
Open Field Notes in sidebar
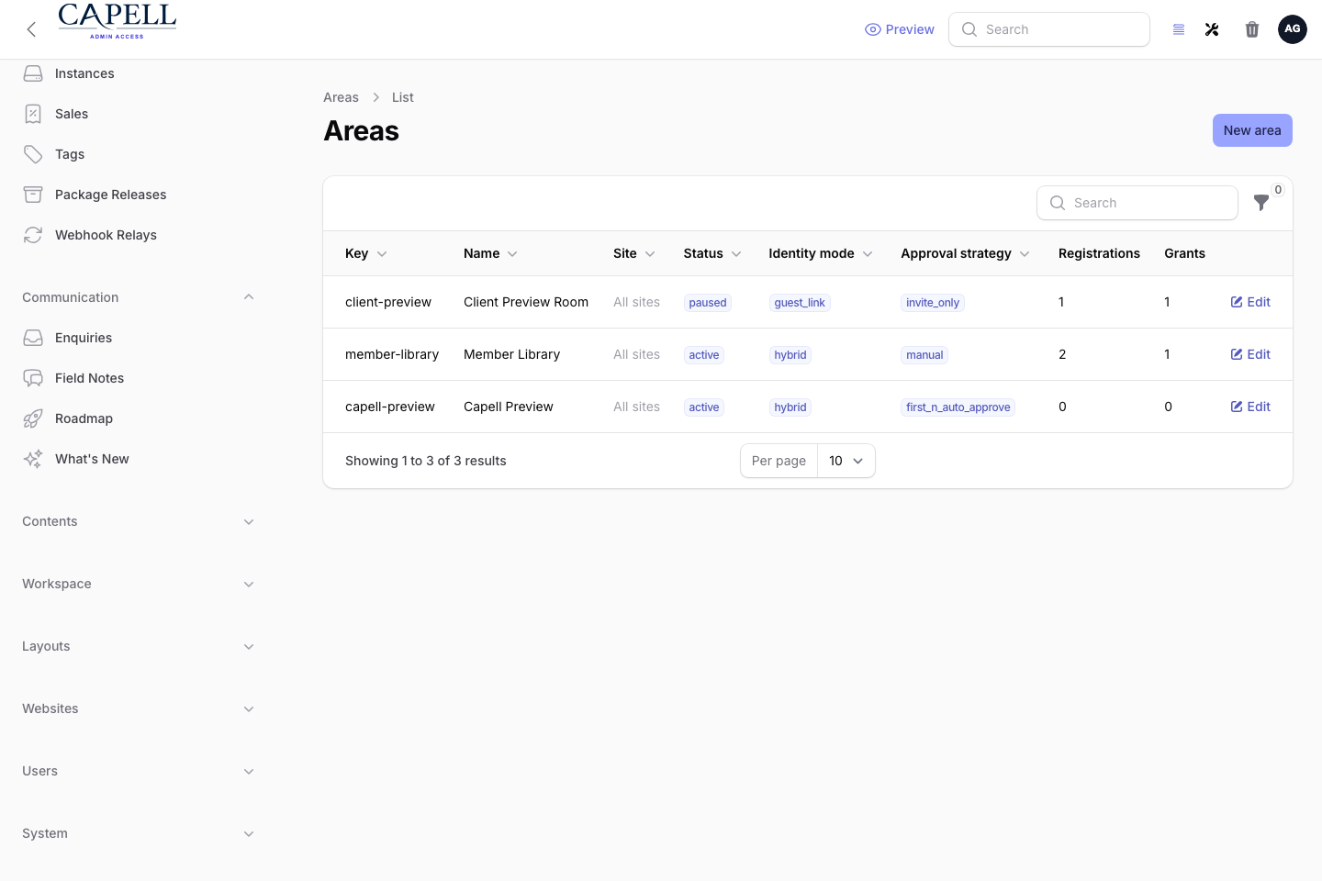(x=138, y=378)
